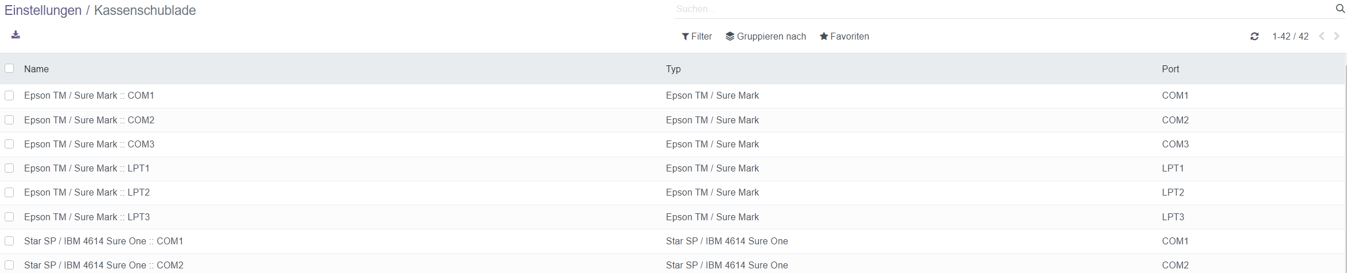Click the 1-42 / 42 pager counter
1347x273 pixels.
(1290, 37)
